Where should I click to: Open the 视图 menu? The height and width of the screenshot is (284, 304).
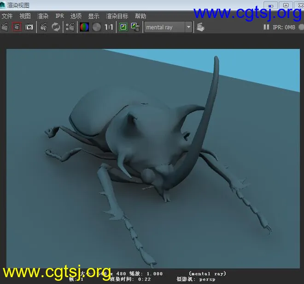pos(25,16)
